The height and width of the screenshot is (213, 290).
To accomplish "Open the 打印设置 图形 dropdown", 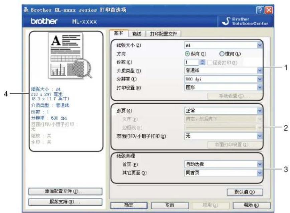I will click(x=224, y=87).
